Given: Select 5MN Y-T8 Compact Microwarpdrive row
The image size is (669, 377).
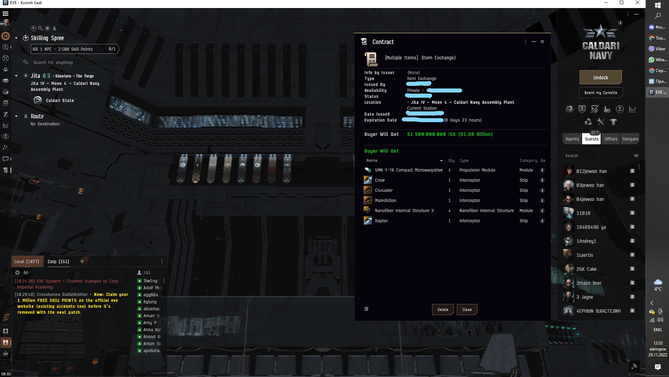Looking at the screenshot, I should pyautogui.click(x=454, y=170).
